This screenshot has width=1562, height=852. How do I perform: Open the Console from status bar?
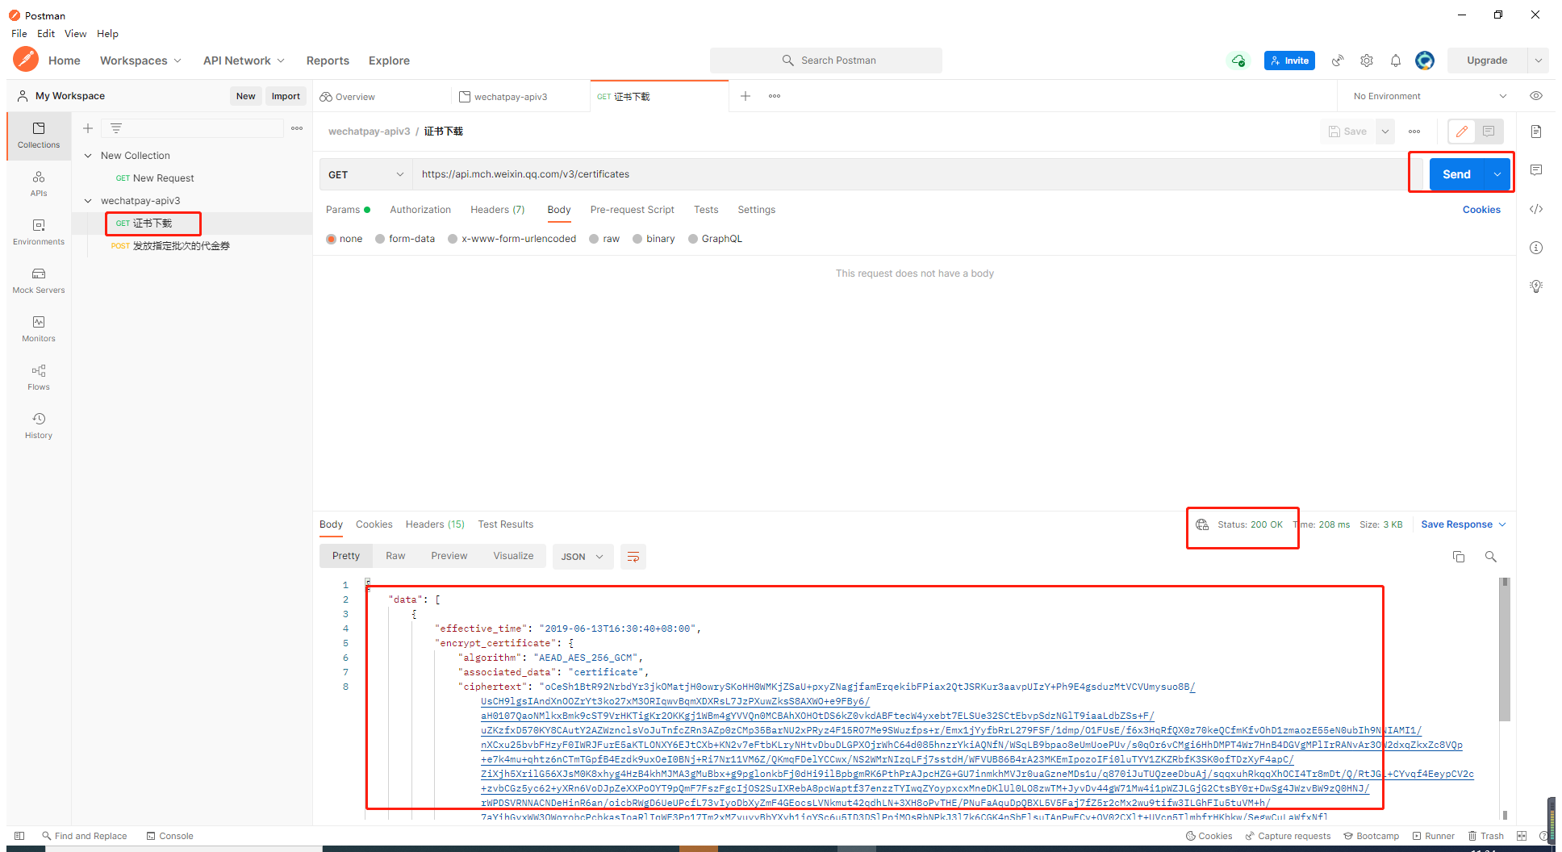169,836
